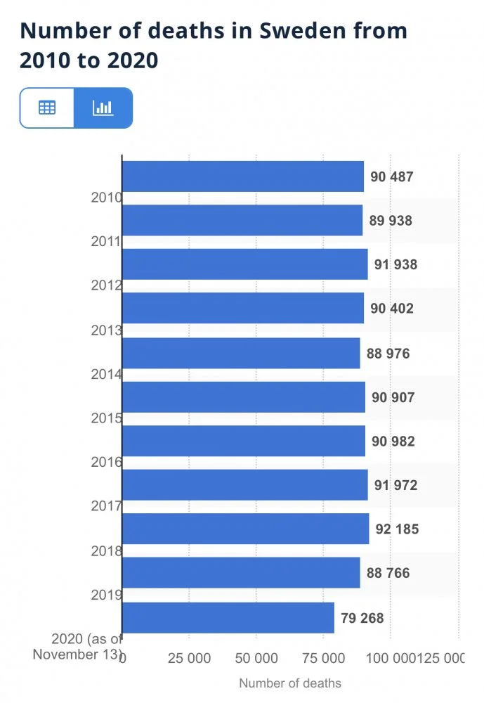Click the 50 000 x-axis tick label
This screenshot has width=484, height=703.
[256, 658]
